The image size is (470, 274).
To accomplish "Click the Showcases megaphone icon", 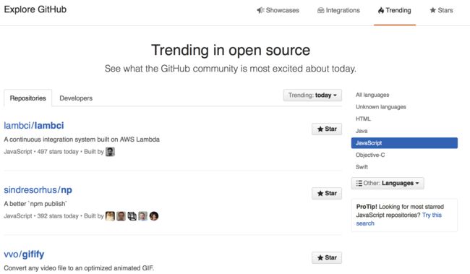I will [x=260, y=10].
